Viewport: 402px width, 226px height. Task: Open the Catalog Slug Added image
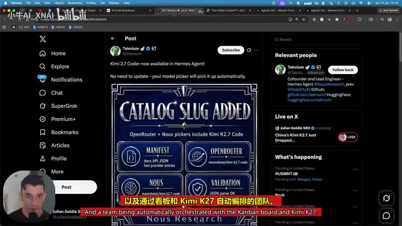click(184, 155)
